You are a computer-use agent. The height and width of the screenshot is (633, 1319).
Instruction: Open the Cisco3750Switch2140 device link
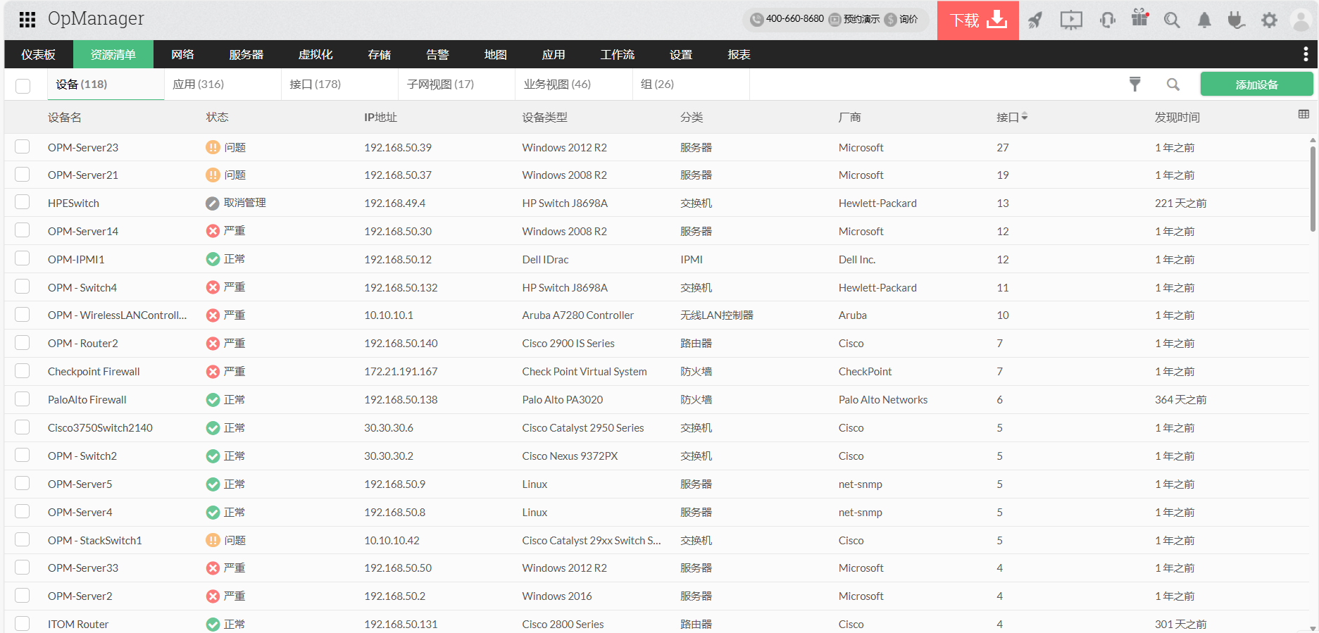(x=100, y=428)
